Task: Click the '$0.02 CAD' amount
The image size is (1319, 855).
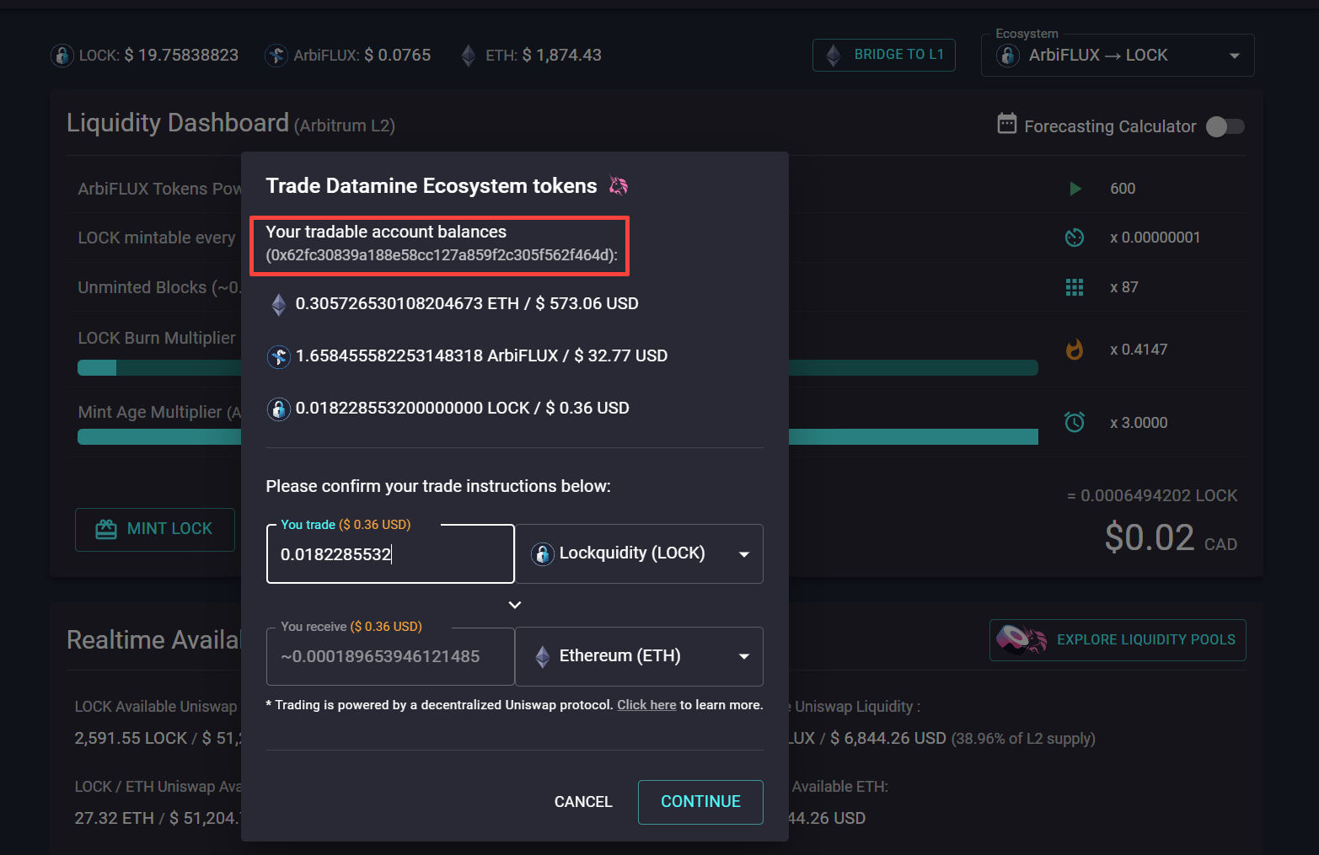Action: coord(1171,538)
